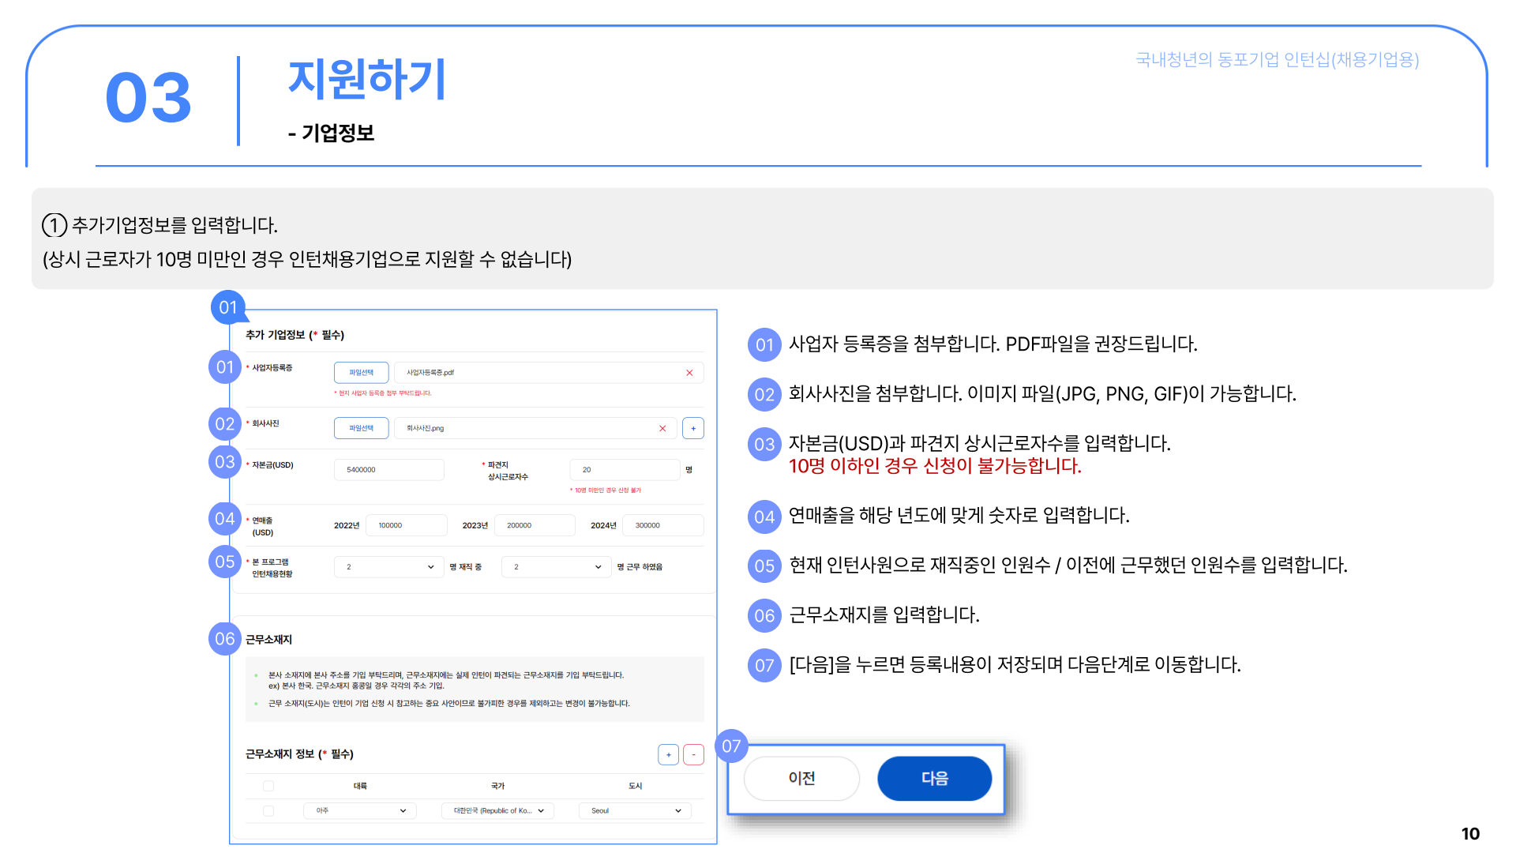Open the country dropdown showing 대한민국

click(497, 810)
